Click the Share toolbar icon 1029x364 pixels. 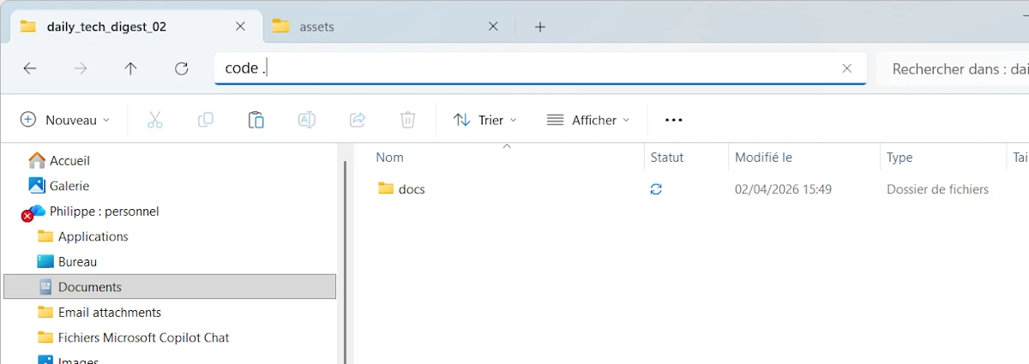pos(358,120)
